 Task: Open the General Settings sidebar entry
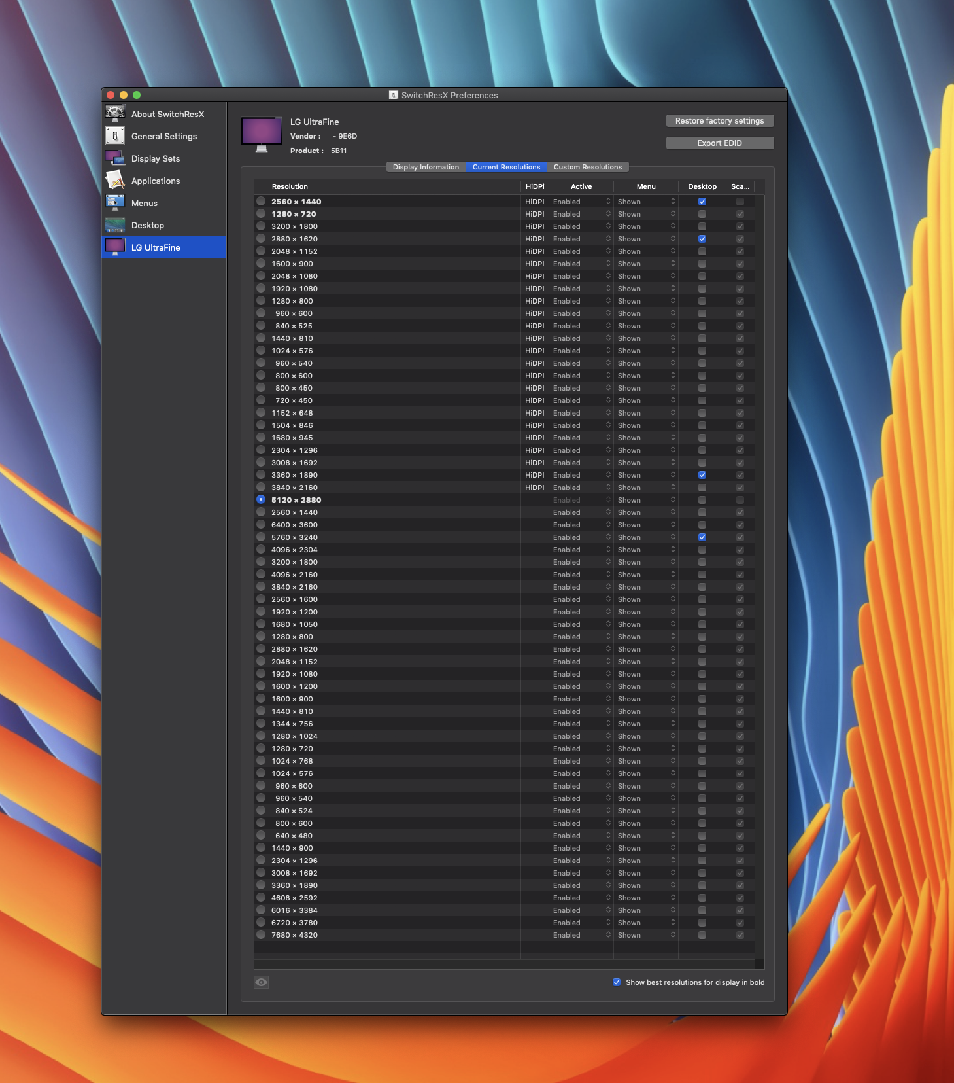pos(164,136)
